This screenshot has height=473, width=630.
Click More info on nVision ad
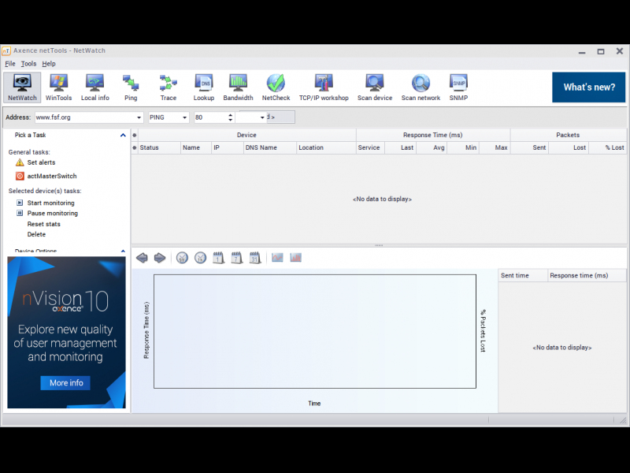(65, 383)
